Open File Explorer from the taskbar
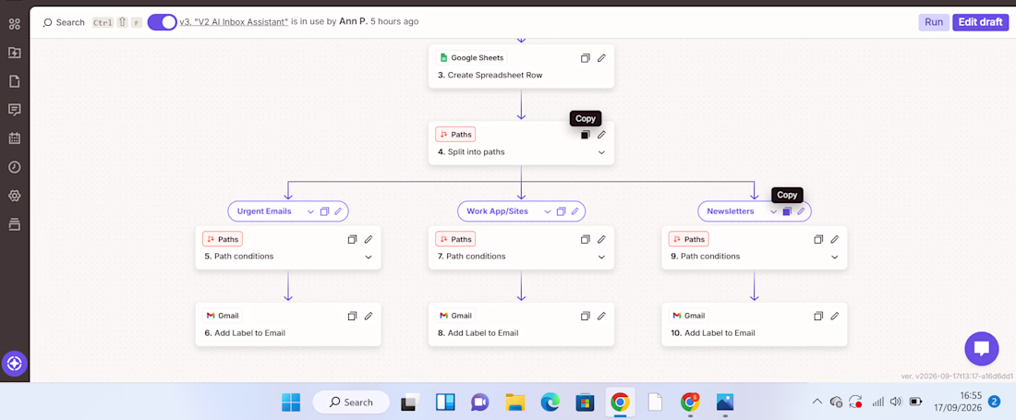Image resolution: width=1016 pixels, height=420 pixels. click(514, 402)
